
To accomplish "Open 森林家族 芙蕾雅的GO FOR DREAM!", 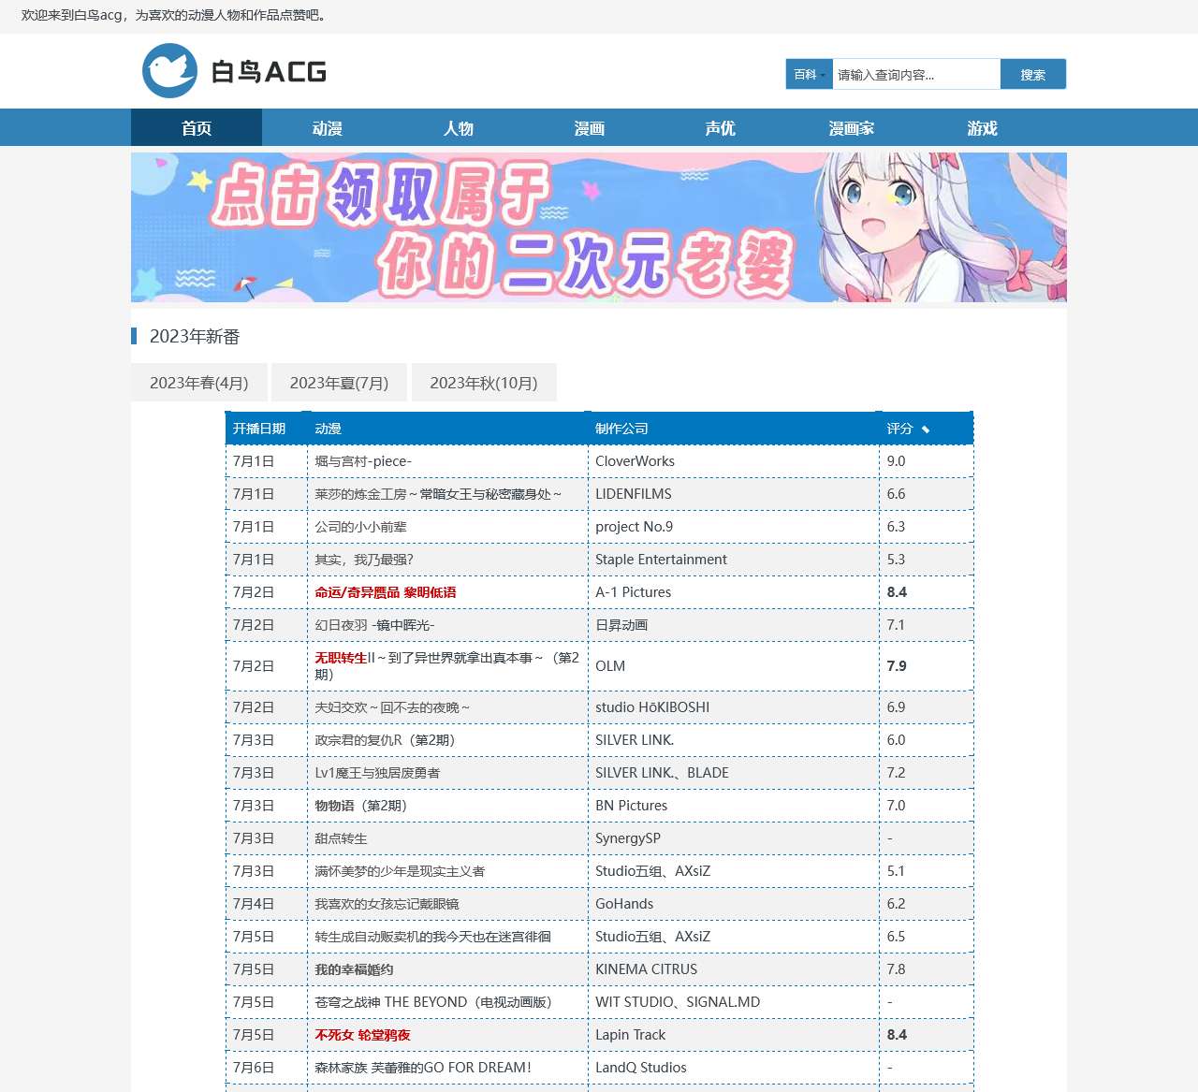I will [x=423, y=1068].
